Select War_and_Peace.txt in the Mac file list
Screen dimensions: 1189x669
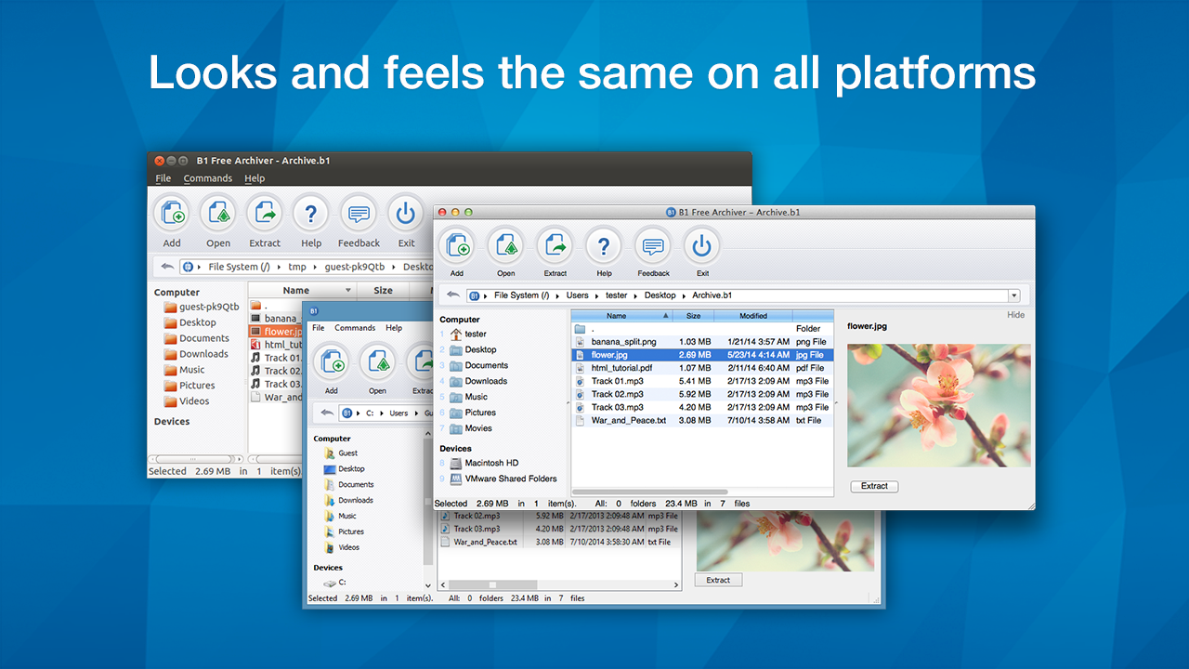click(x=628, y=420)
